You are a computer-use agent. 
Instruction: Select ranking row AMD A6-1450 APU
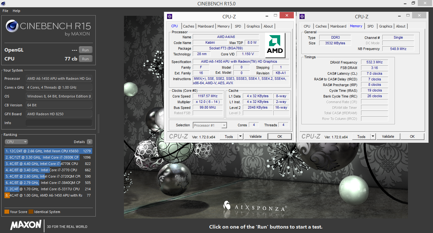point(48,195)
